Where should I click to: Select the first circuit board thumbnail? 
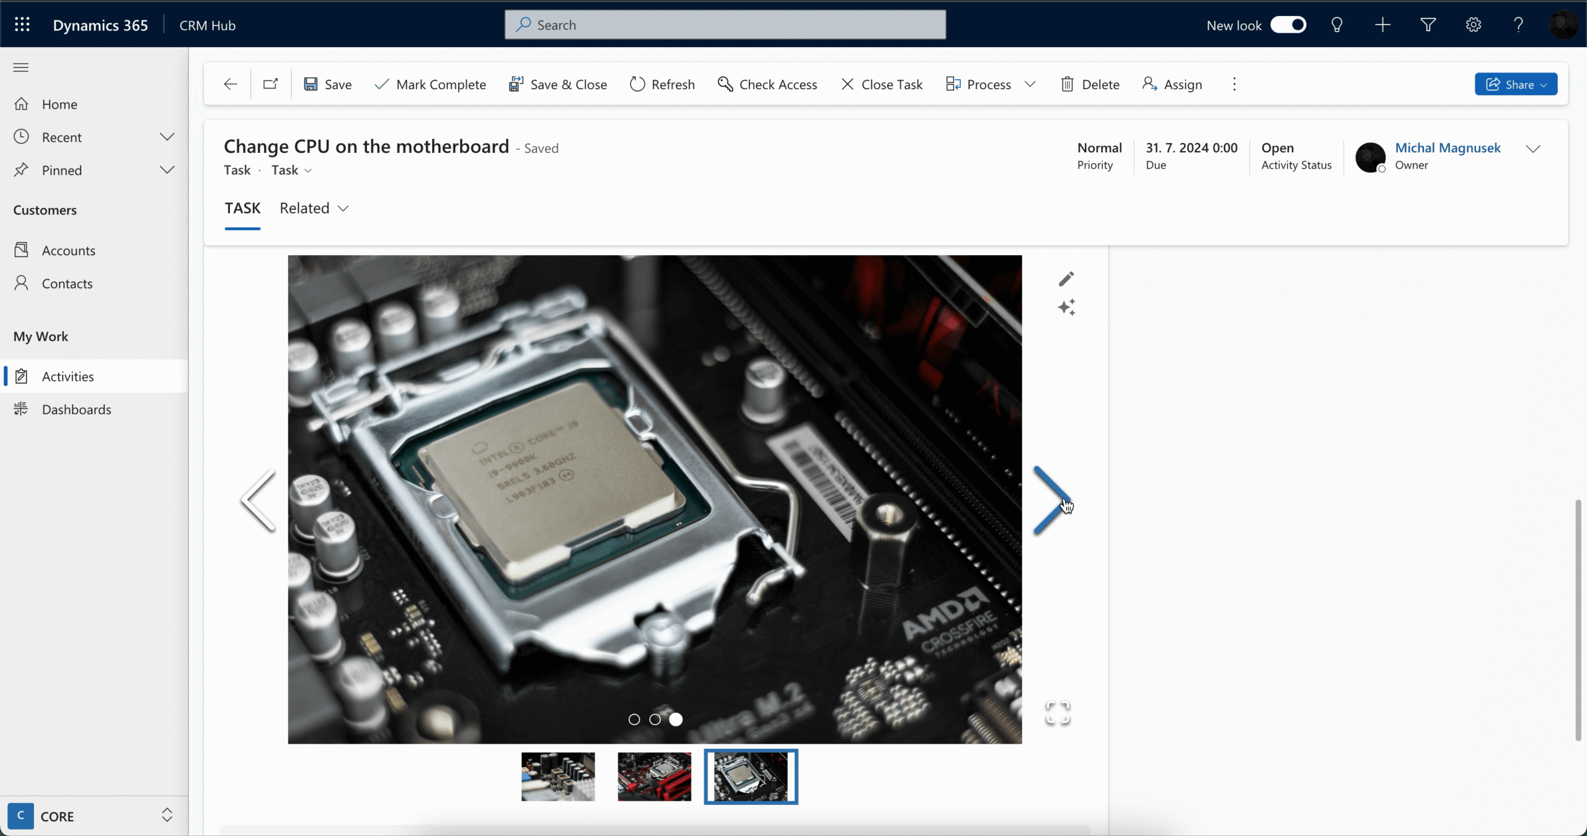coord(558,777)
